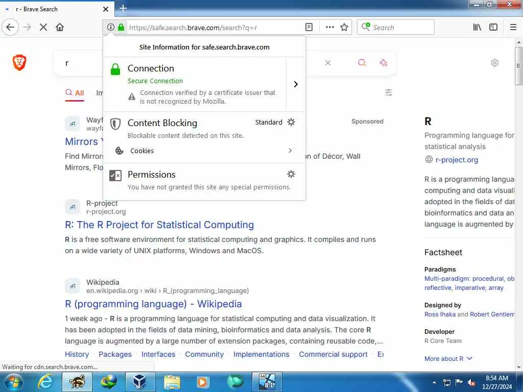Click the 'Sponsored' label

[367, 121]
